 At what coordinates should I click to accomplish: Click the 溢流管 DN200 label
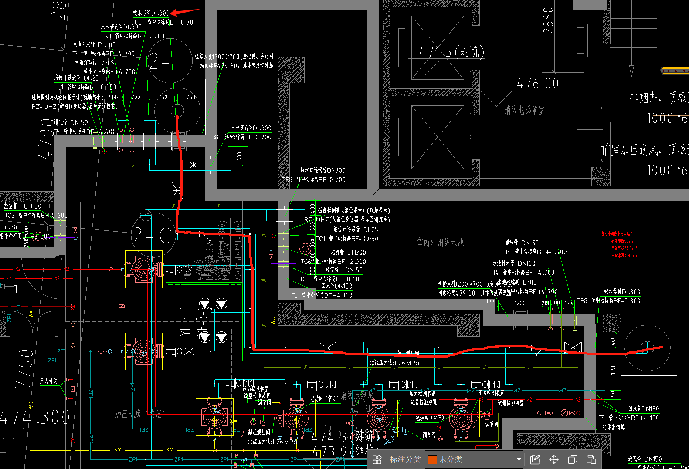click(x=349, y=253)
